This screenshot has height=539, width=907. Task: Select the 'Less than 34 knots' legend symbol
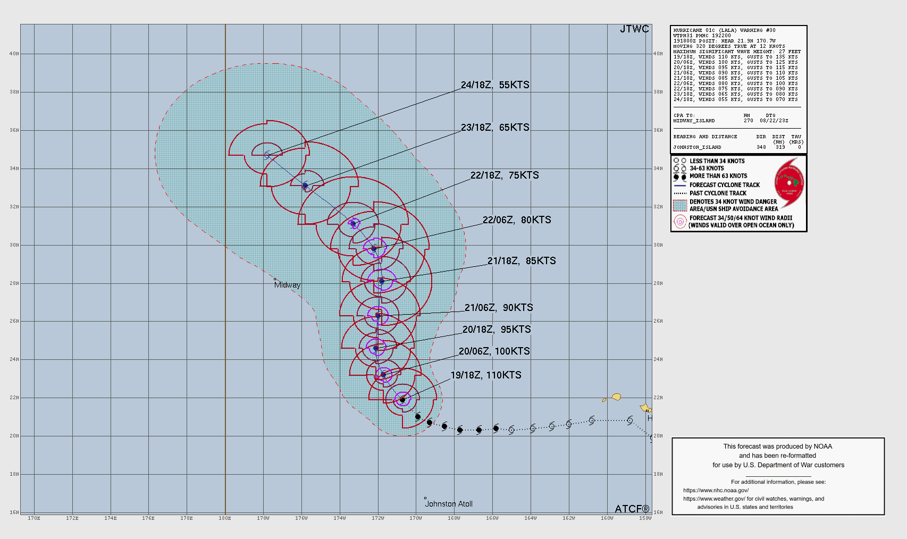680,161
